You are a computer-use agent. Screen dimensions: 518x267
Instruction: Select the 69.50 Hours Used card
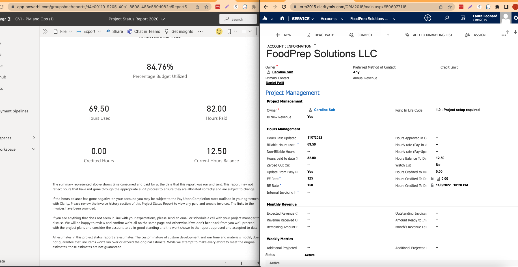pyautogui.click(x=99, y=112)
